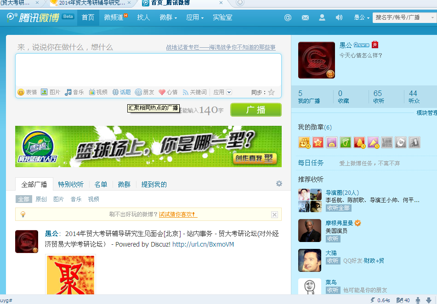Viewport: 437px width, 304px height.
Task: Click the green footprint medal badge
Action: tap(345, 142)
